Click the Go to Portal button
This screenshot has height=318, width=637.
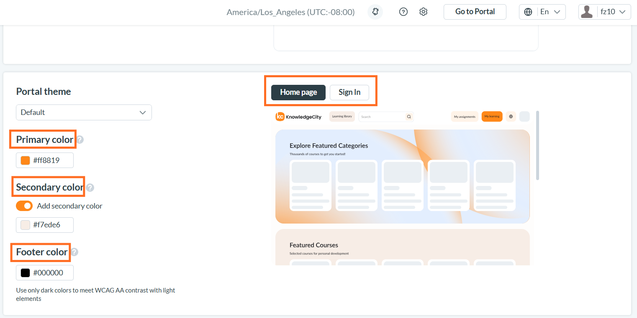tap(475, 12)
